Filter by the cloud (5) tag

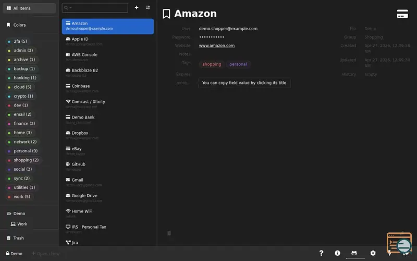pos(20,87)
